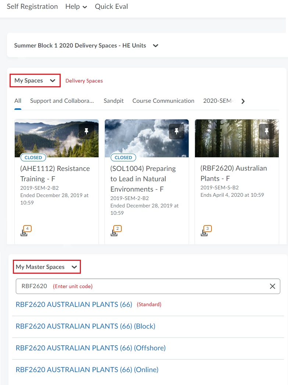
Task: Unpin the AHE1112 Resistance Training course
Action: 86,132
